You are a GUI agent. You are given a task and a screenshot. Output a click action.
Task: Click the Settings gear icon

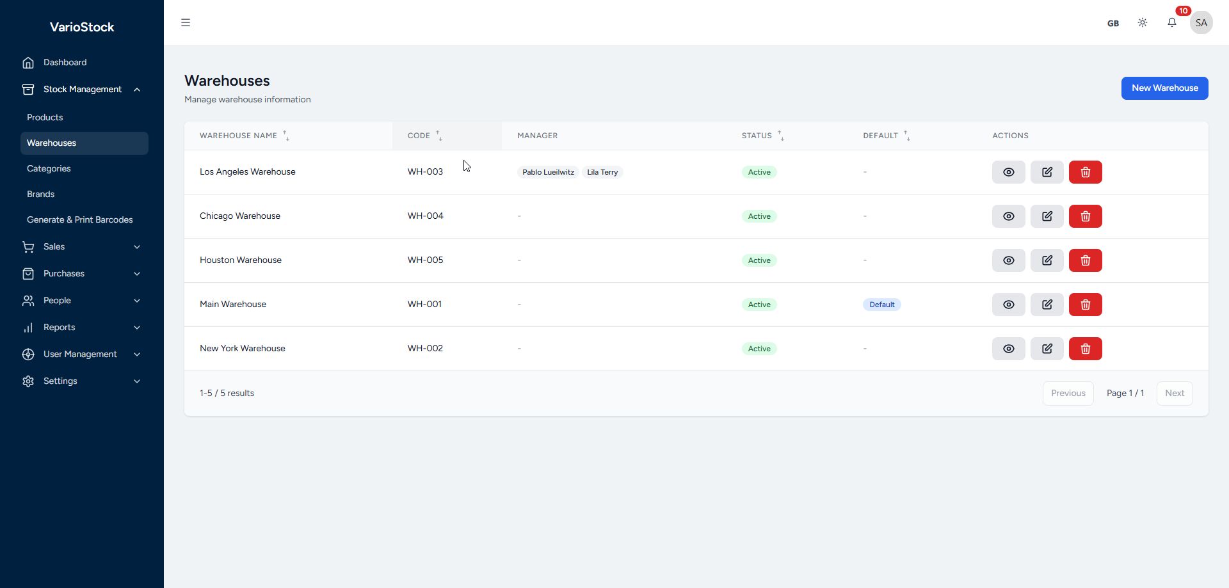(x=28, y=381)
